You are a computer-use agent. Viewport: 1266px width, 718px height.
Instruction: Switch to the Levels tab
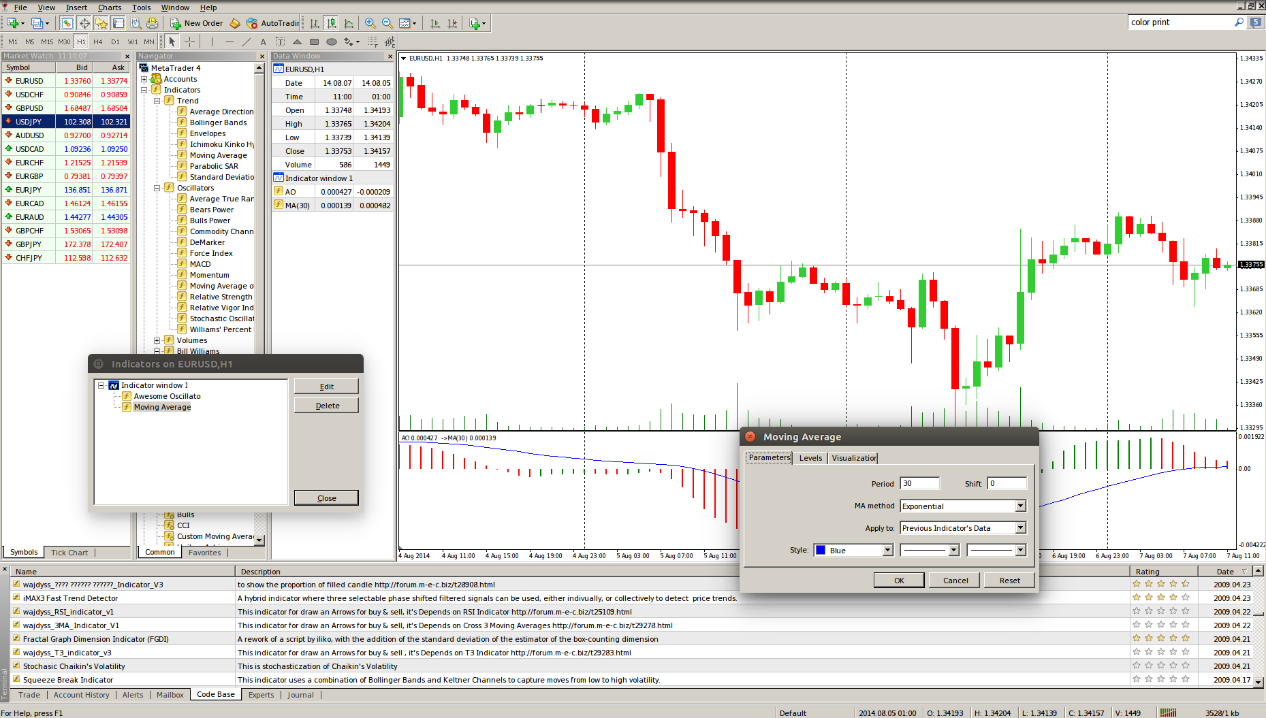point(810,458)
